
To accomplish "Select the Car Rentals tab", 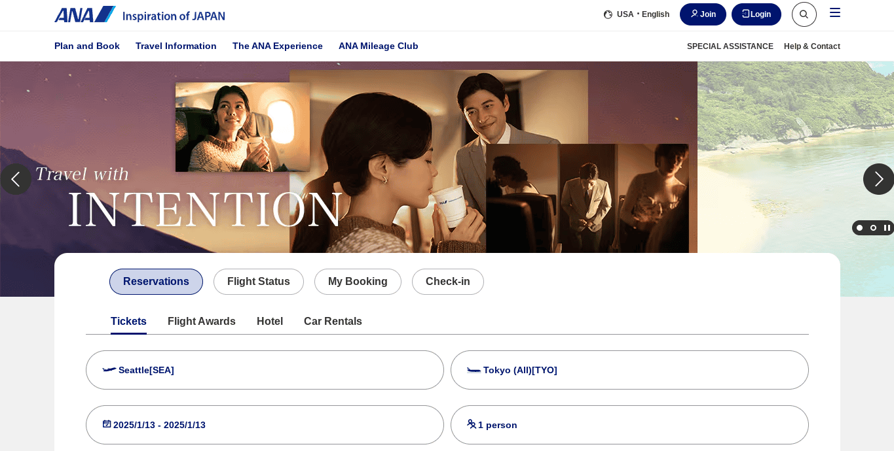I will 333,322.
